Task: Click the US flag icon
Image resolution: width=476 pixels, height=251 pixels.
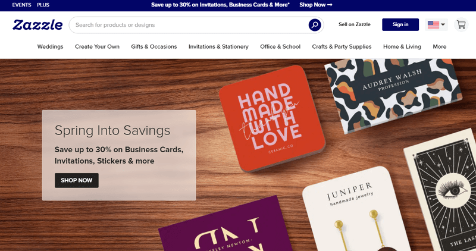Action: pos(433,24)
